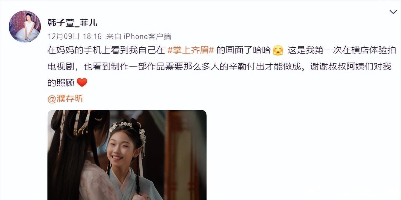Open the post timestamp 12月09日 18:16
The height and width of the screenshot is (200, 401).
[x=74, y=37]
